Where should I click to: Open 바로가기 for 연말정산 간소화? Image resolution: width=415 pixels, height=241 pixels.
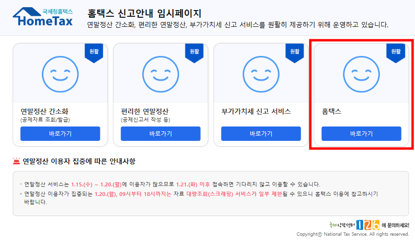pos(60,134)
